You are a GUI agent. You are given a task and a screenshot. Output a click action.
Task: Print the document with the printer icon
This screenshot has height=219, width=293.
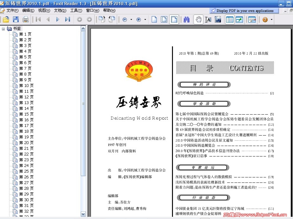click(x=26, y=19)
